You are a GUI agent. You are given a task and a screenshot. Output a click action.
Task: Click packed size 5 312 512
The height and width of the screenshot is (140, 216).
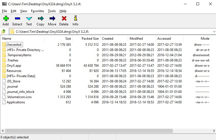pos(92,45)
